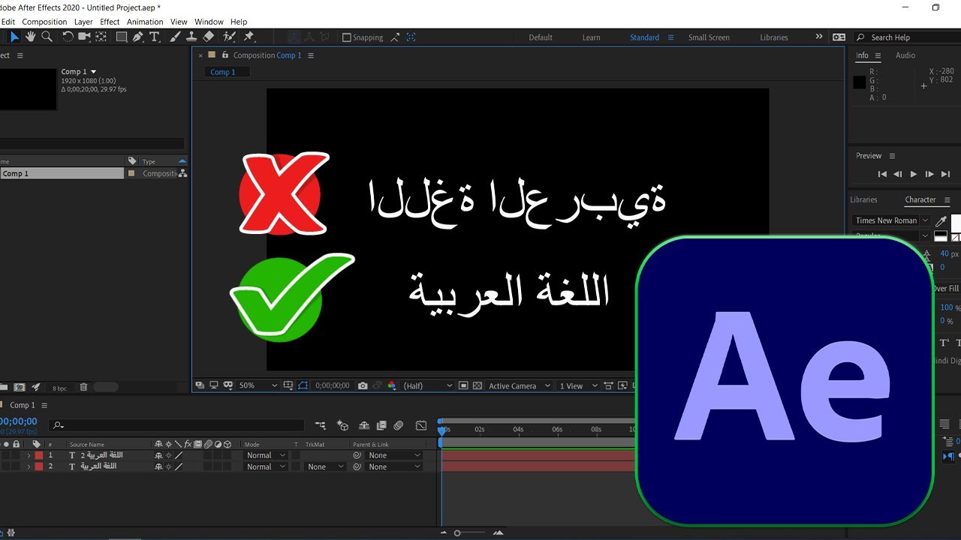
Task: Switch to the Small Screen workspace
Action: point(709,37)
